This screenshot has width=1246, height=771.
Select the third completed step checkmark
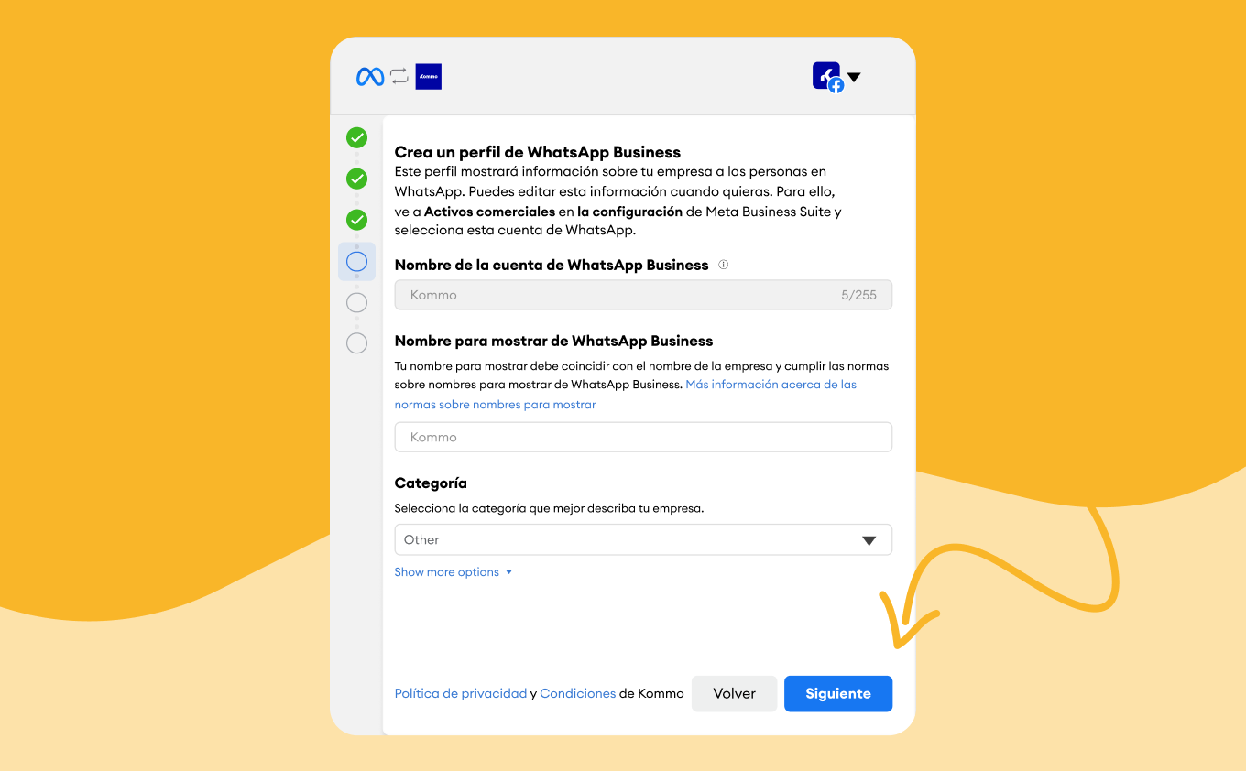coord(356,220)
